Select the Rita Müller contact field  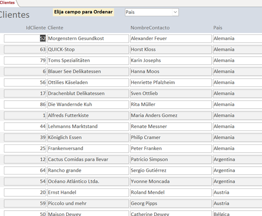[170, 104]
